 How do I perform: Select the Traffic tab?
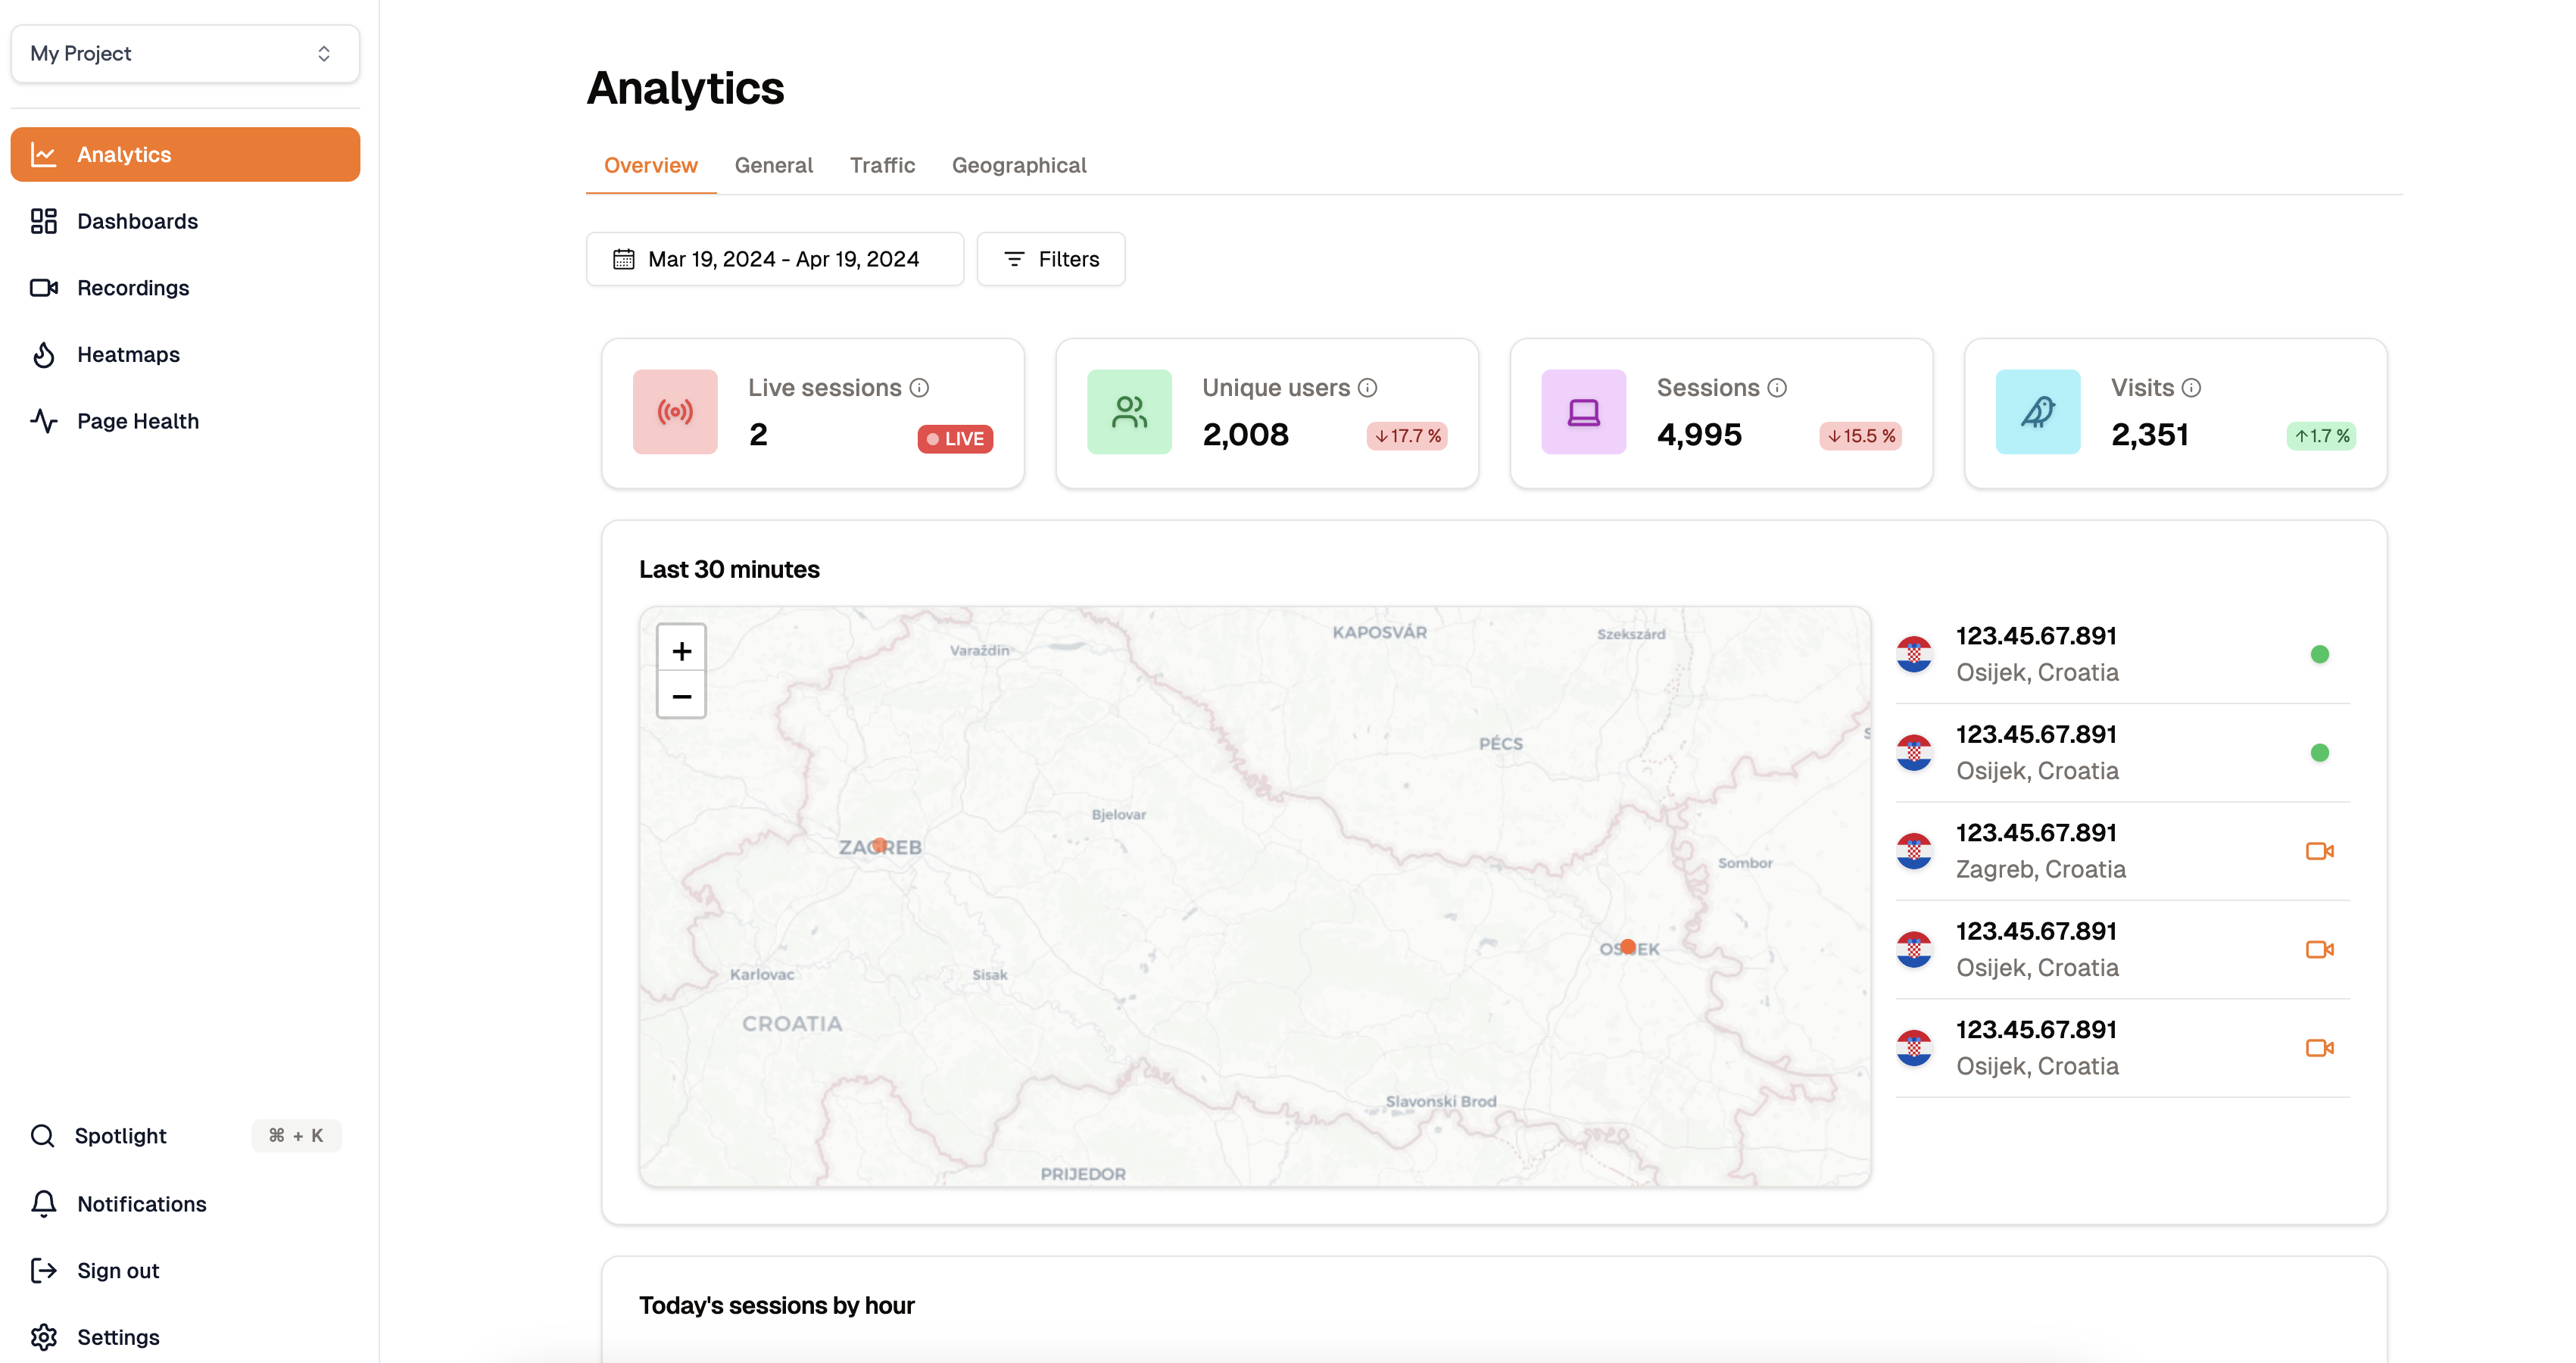pyautogui.click(x=883, y=165)
